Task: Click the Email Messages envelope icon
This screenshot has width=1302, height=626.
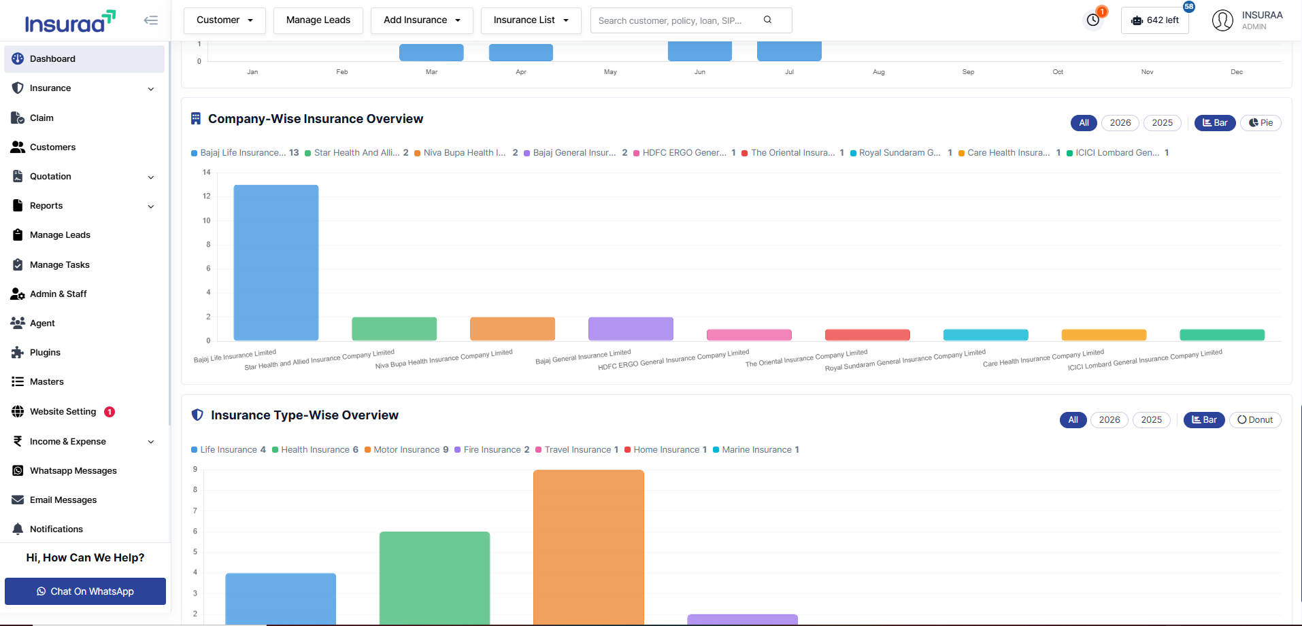Action: pos(18,500)
